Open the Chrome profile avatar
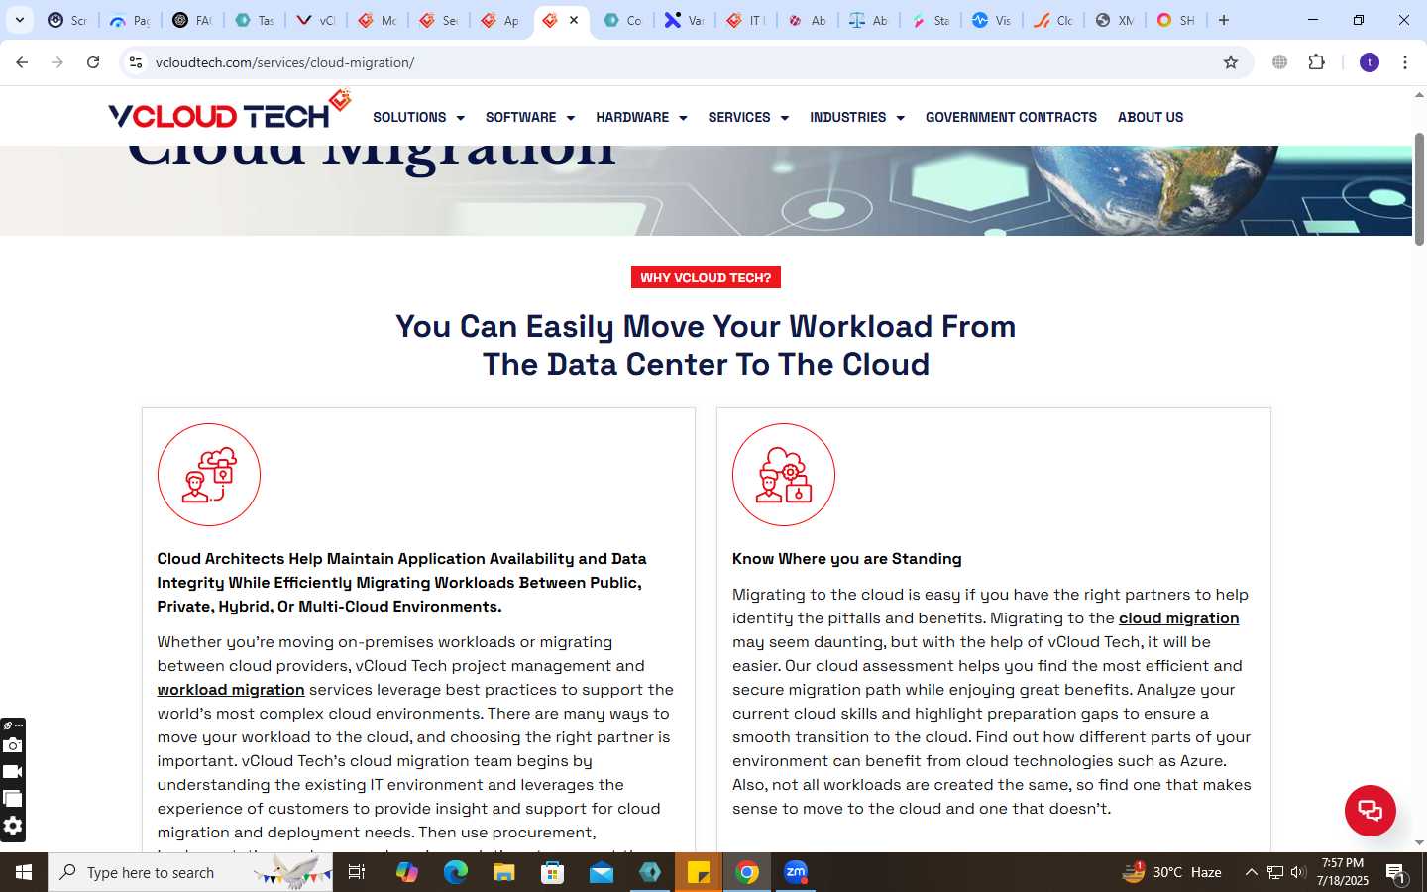1427x892 pixels. (1370, 62)
